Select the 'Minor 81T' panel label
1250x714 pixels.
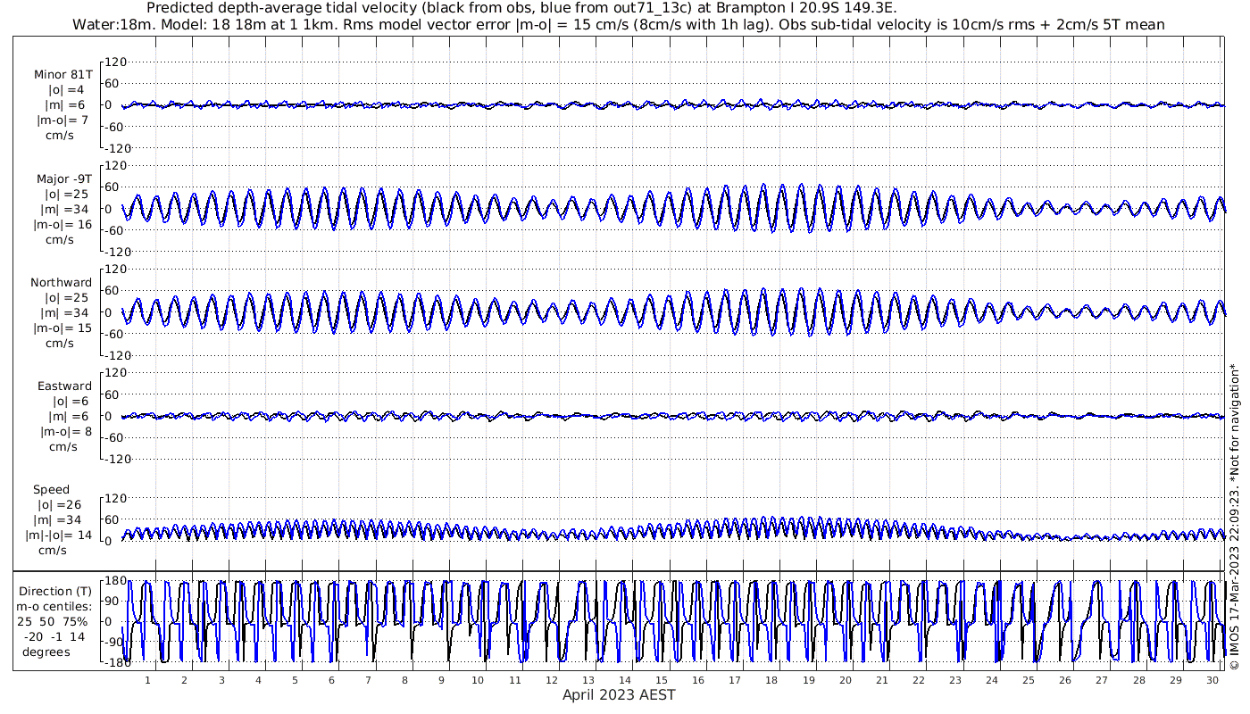(x=62, y=75)
